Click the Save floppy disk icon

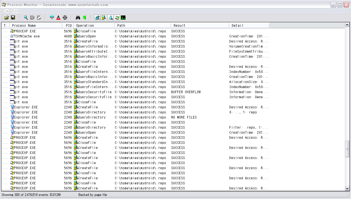click(x=13, y=18)
